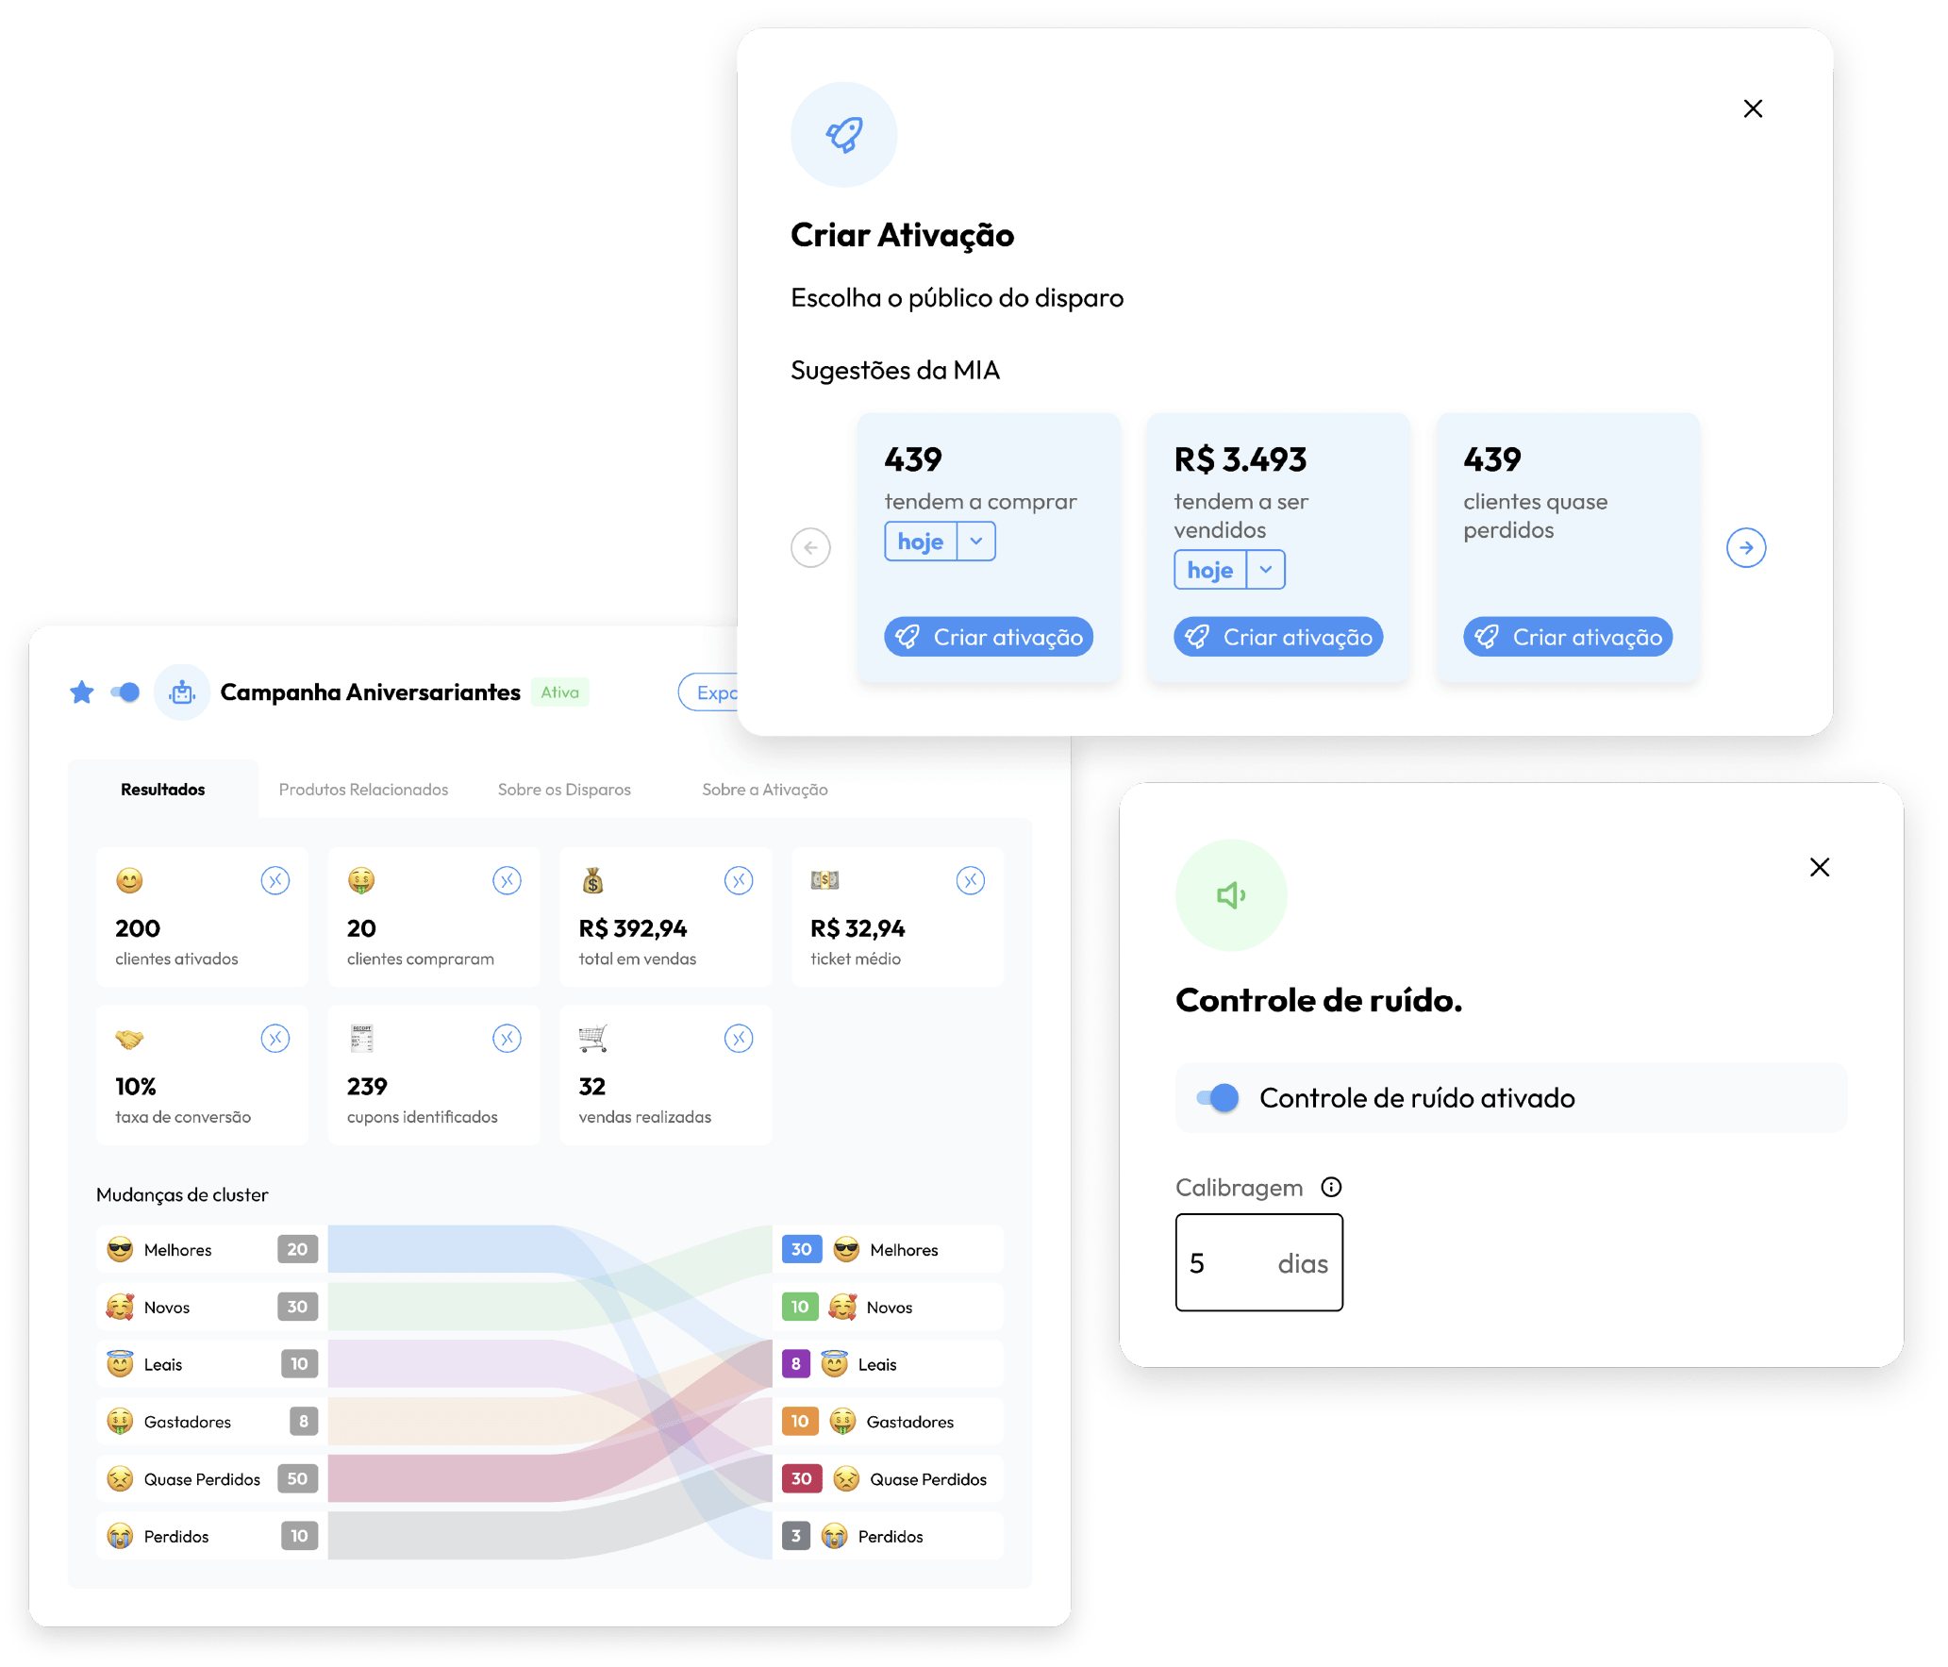The width and height of the screenshot is (1948, 1667).
Task: Go to next MIA suggestions with right arrow
Action: 1745,547
